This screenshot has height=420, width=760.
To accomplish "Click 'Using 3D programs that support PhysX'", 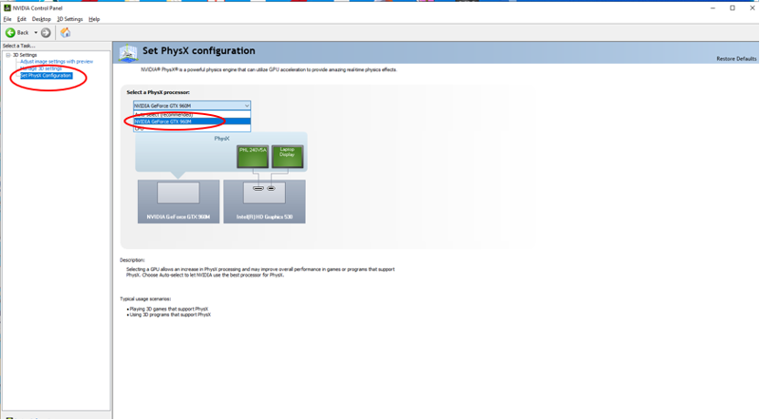I will (x=170, y=315).
